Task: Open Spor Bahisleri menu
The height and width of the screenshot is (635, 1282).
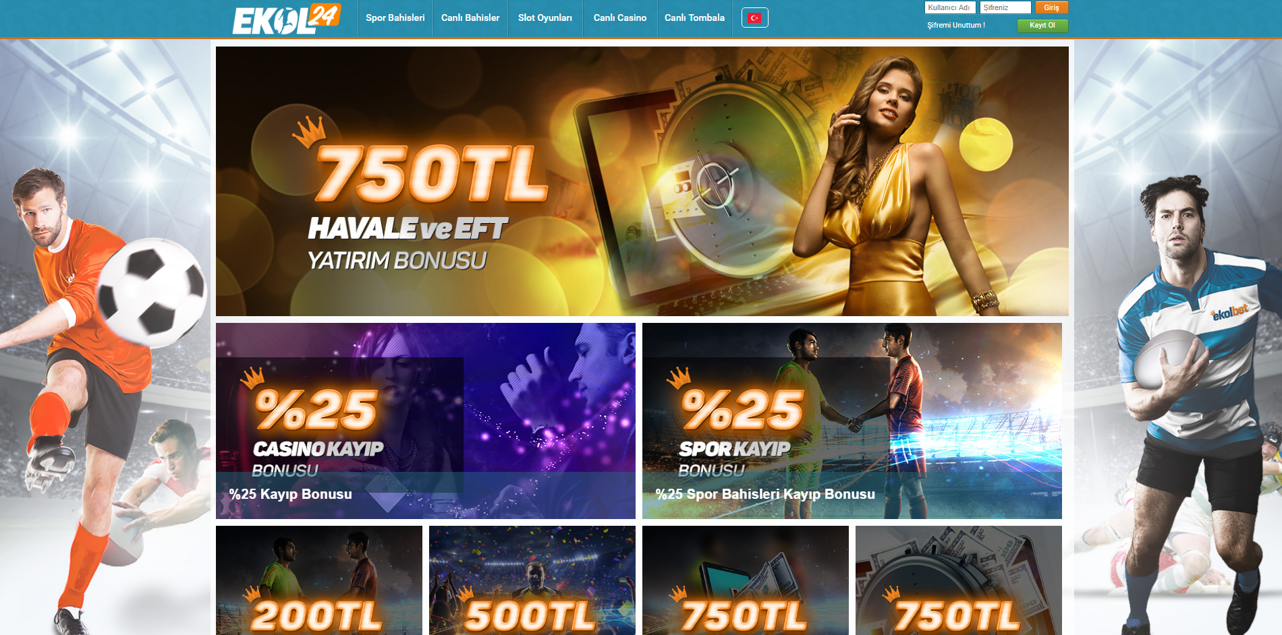Action: tap(395, 18)
